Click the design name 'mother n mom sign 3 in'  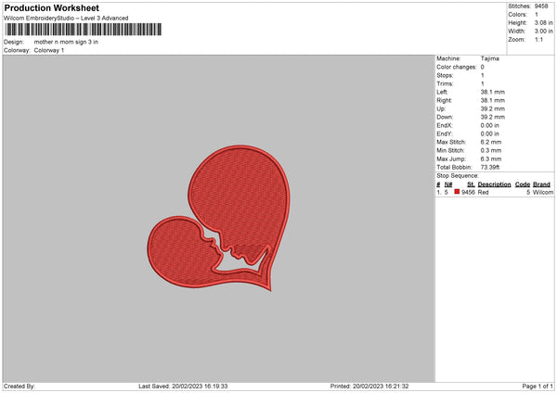click(66, 42)
